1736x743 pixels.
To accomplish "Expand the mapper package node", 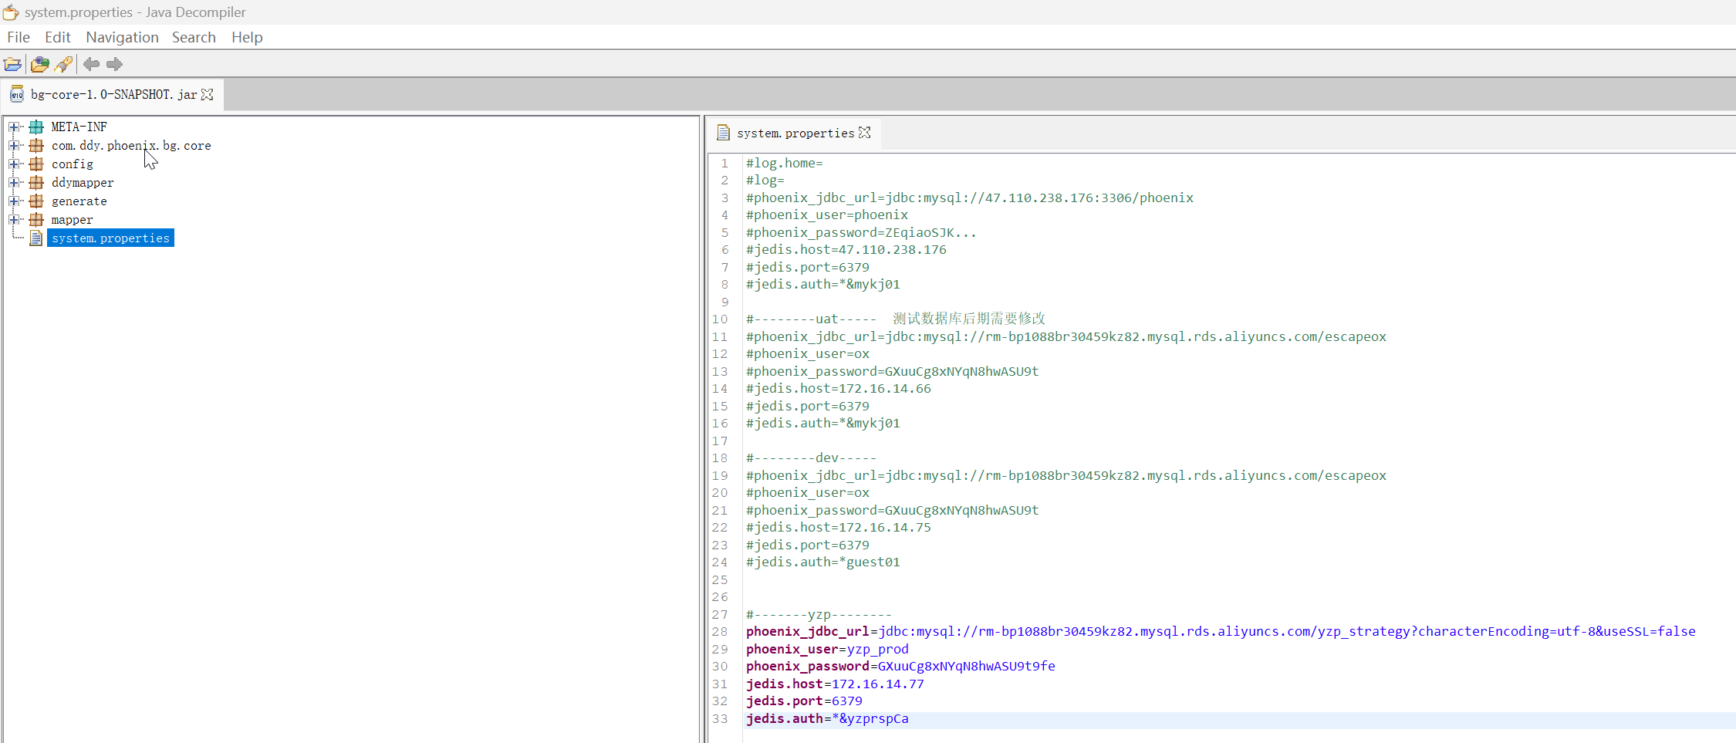I will coord(14,219).
